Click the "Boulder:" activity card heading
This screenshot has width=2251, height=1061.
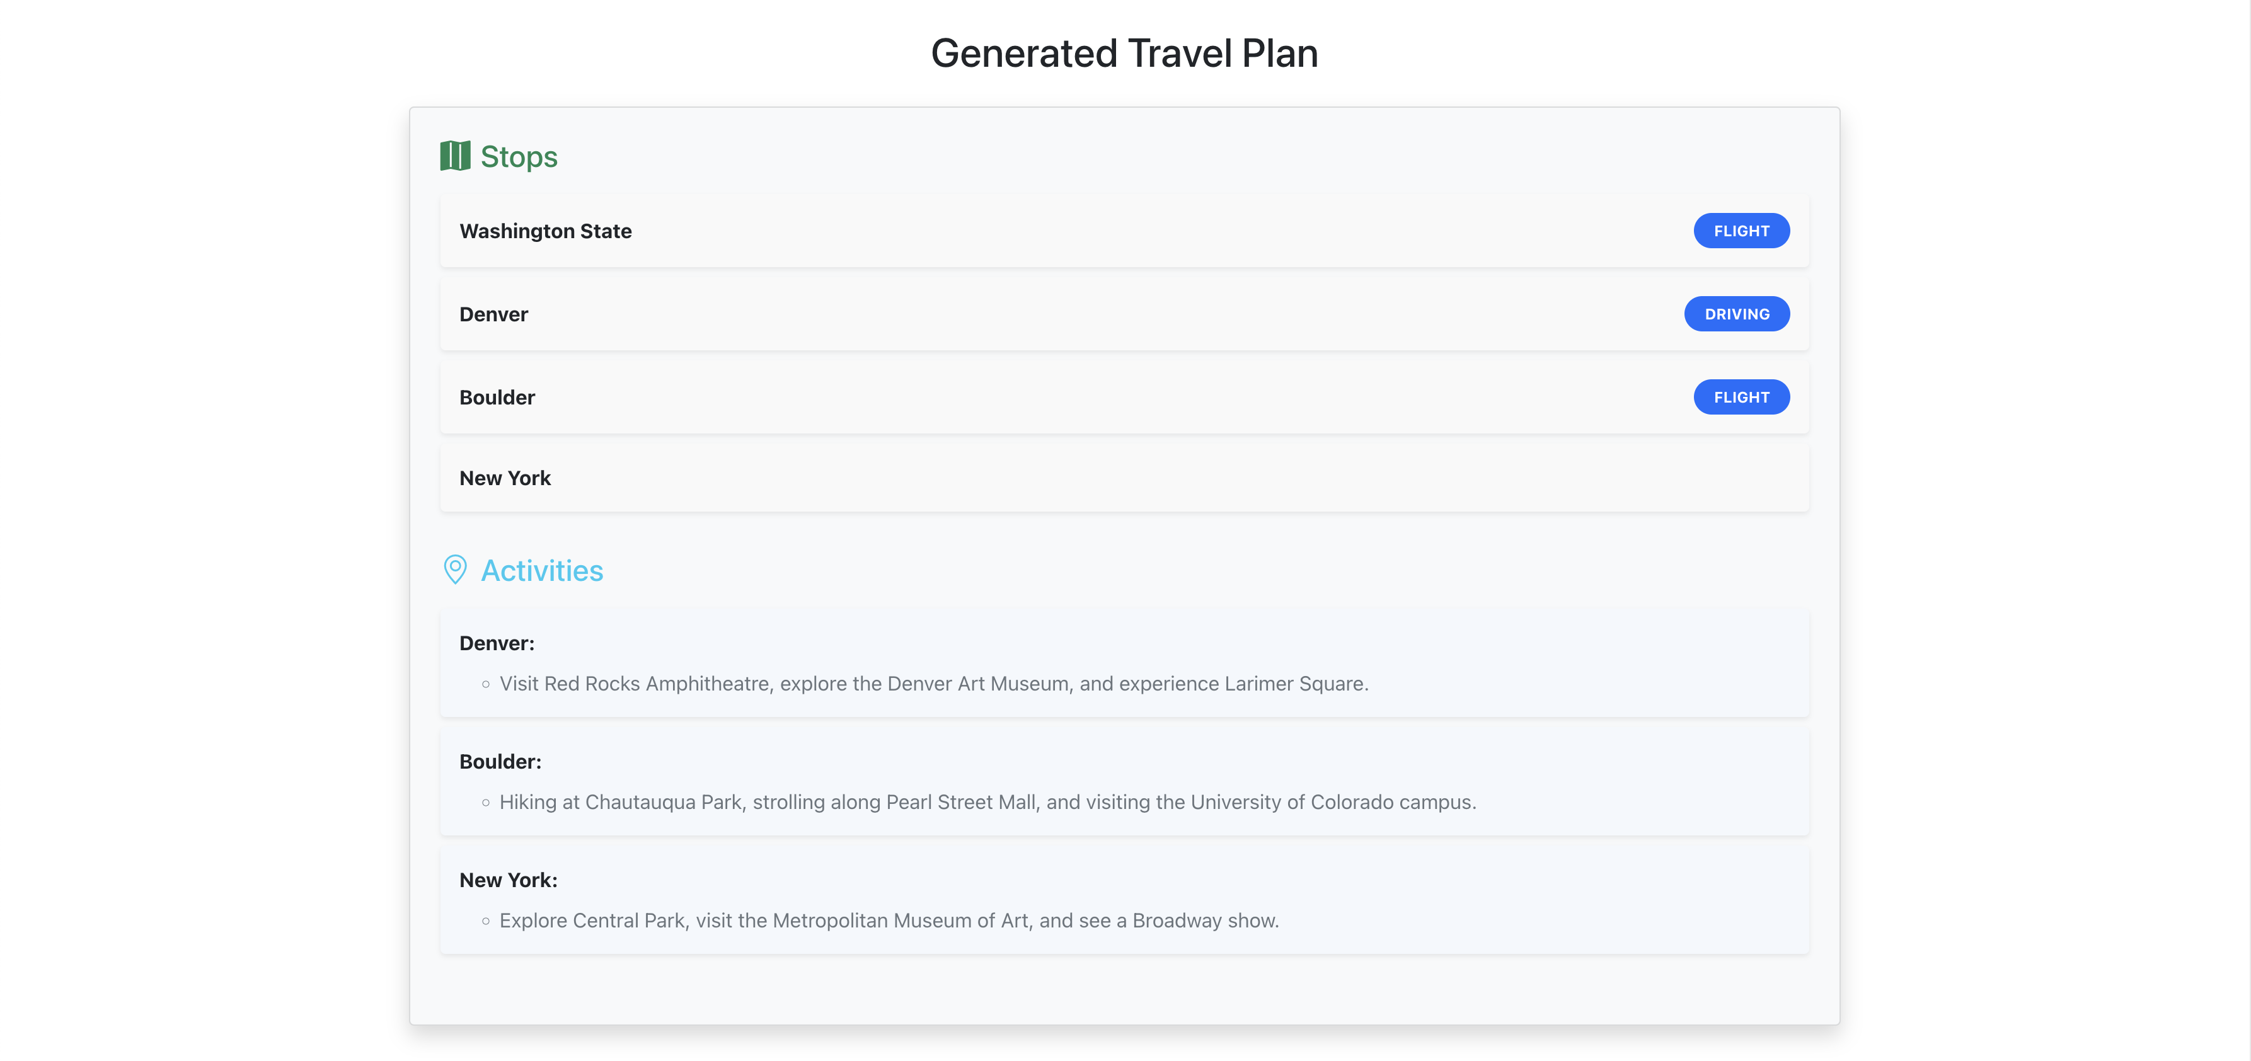[x=501, y=761]
